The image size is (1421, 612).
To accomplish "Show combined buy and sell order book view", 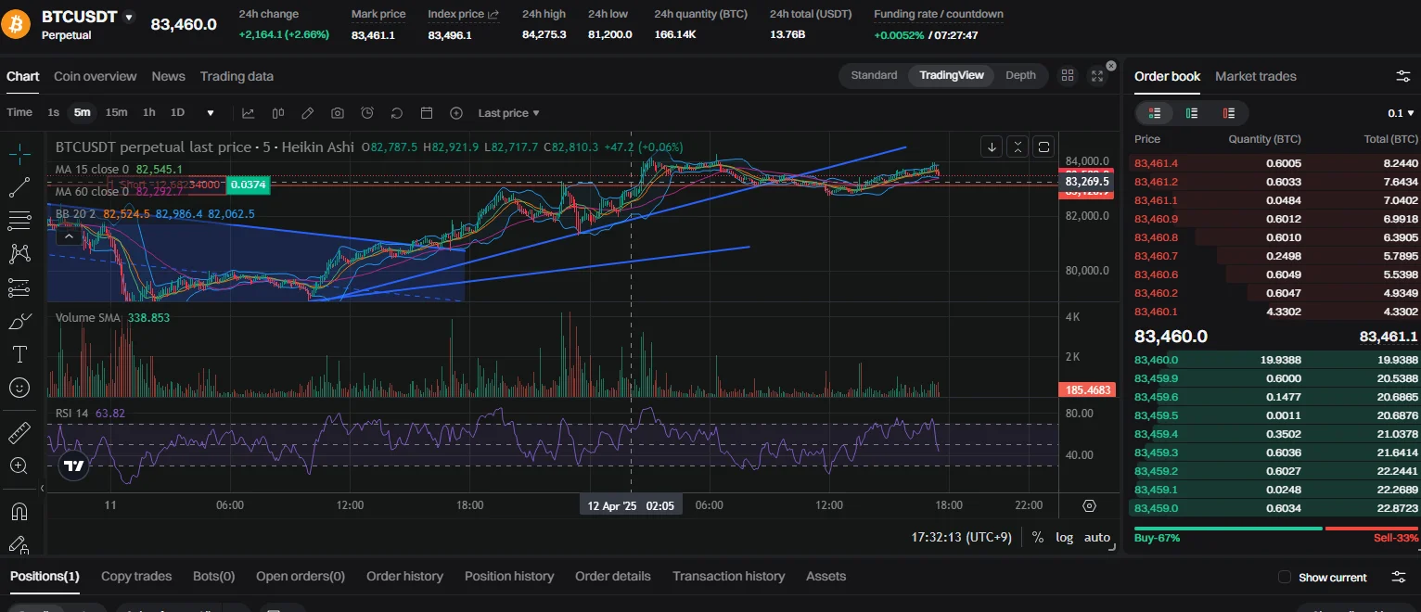I will pyautogui.click(x=1155, y=113).
